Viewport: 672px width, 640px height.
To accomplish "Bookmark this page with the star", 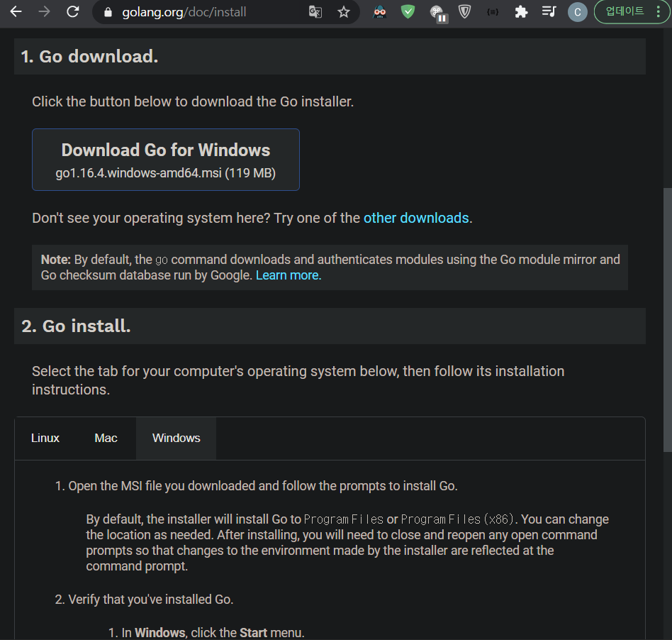I will [344, 11].
